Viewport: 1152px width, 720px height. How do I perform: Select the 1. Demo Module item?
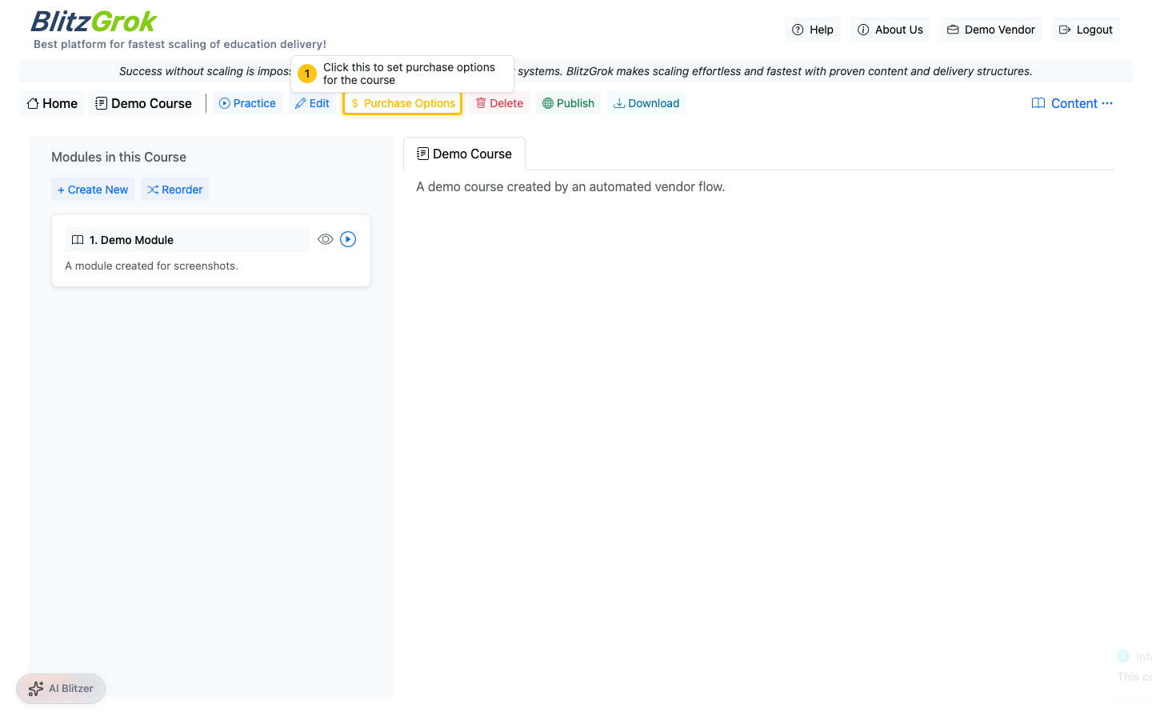coord(186,240)
